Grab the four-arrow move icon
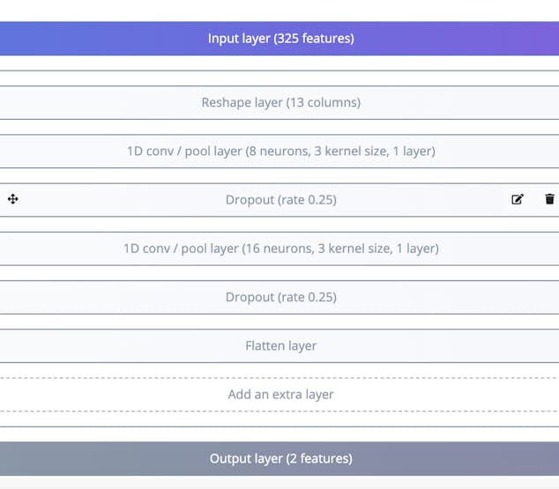Image resolution: width=559 pixels, height=489 pixels. (x=13, y=199)
